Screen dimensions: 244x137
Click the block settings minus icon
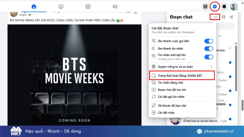154,113
